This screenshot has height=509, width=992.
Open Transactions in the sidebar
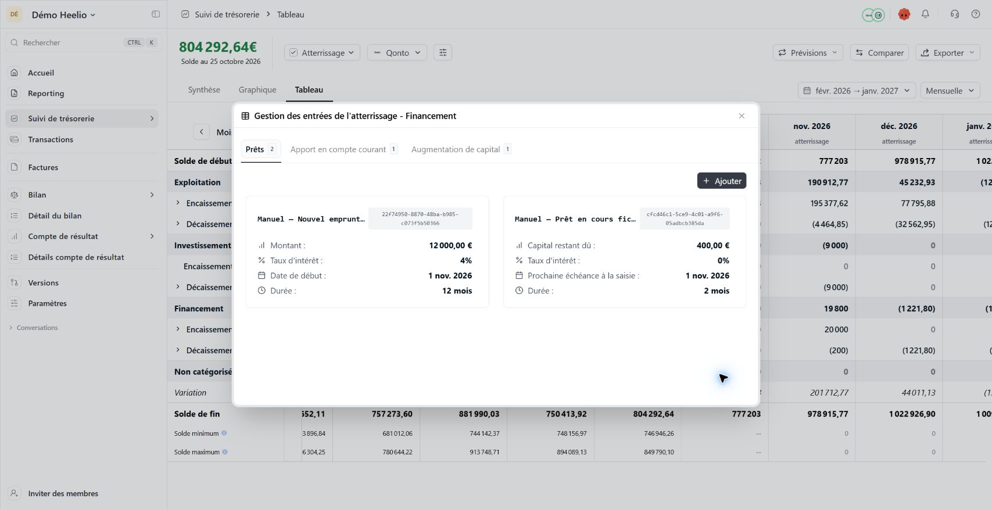tap(81, 139)
